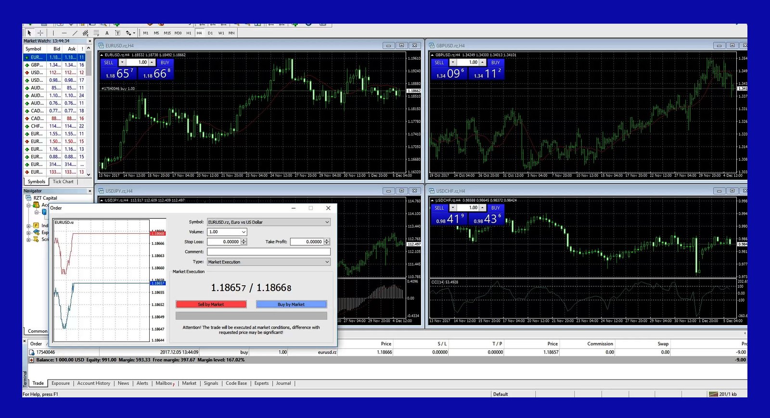770x418 pixels.
Task: Click the text 'A' annotation tool
Action: click(107, 33)
